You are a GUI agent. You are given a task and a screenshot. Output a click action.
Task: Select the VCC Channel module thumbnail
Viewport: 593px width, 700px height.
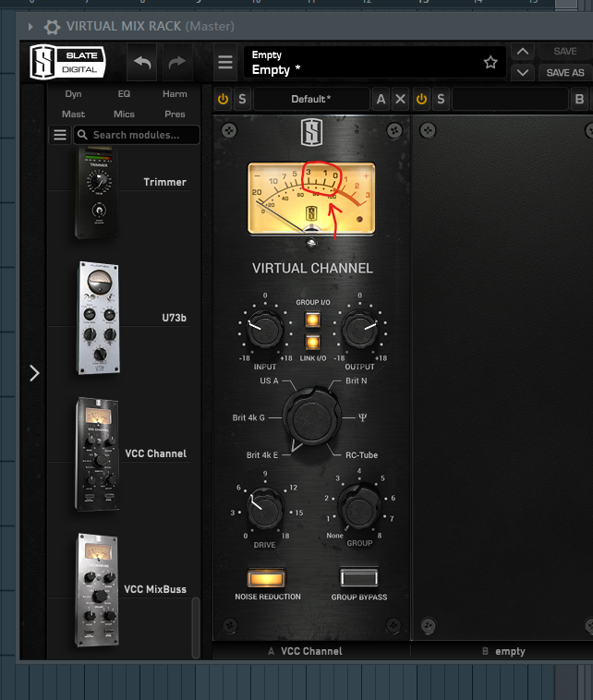click(98, 453)
